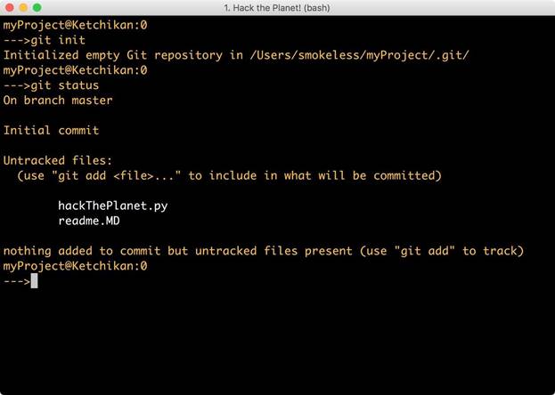Click the prompt line directly above "git status"

pyautogui.click(x=75, y=70)
